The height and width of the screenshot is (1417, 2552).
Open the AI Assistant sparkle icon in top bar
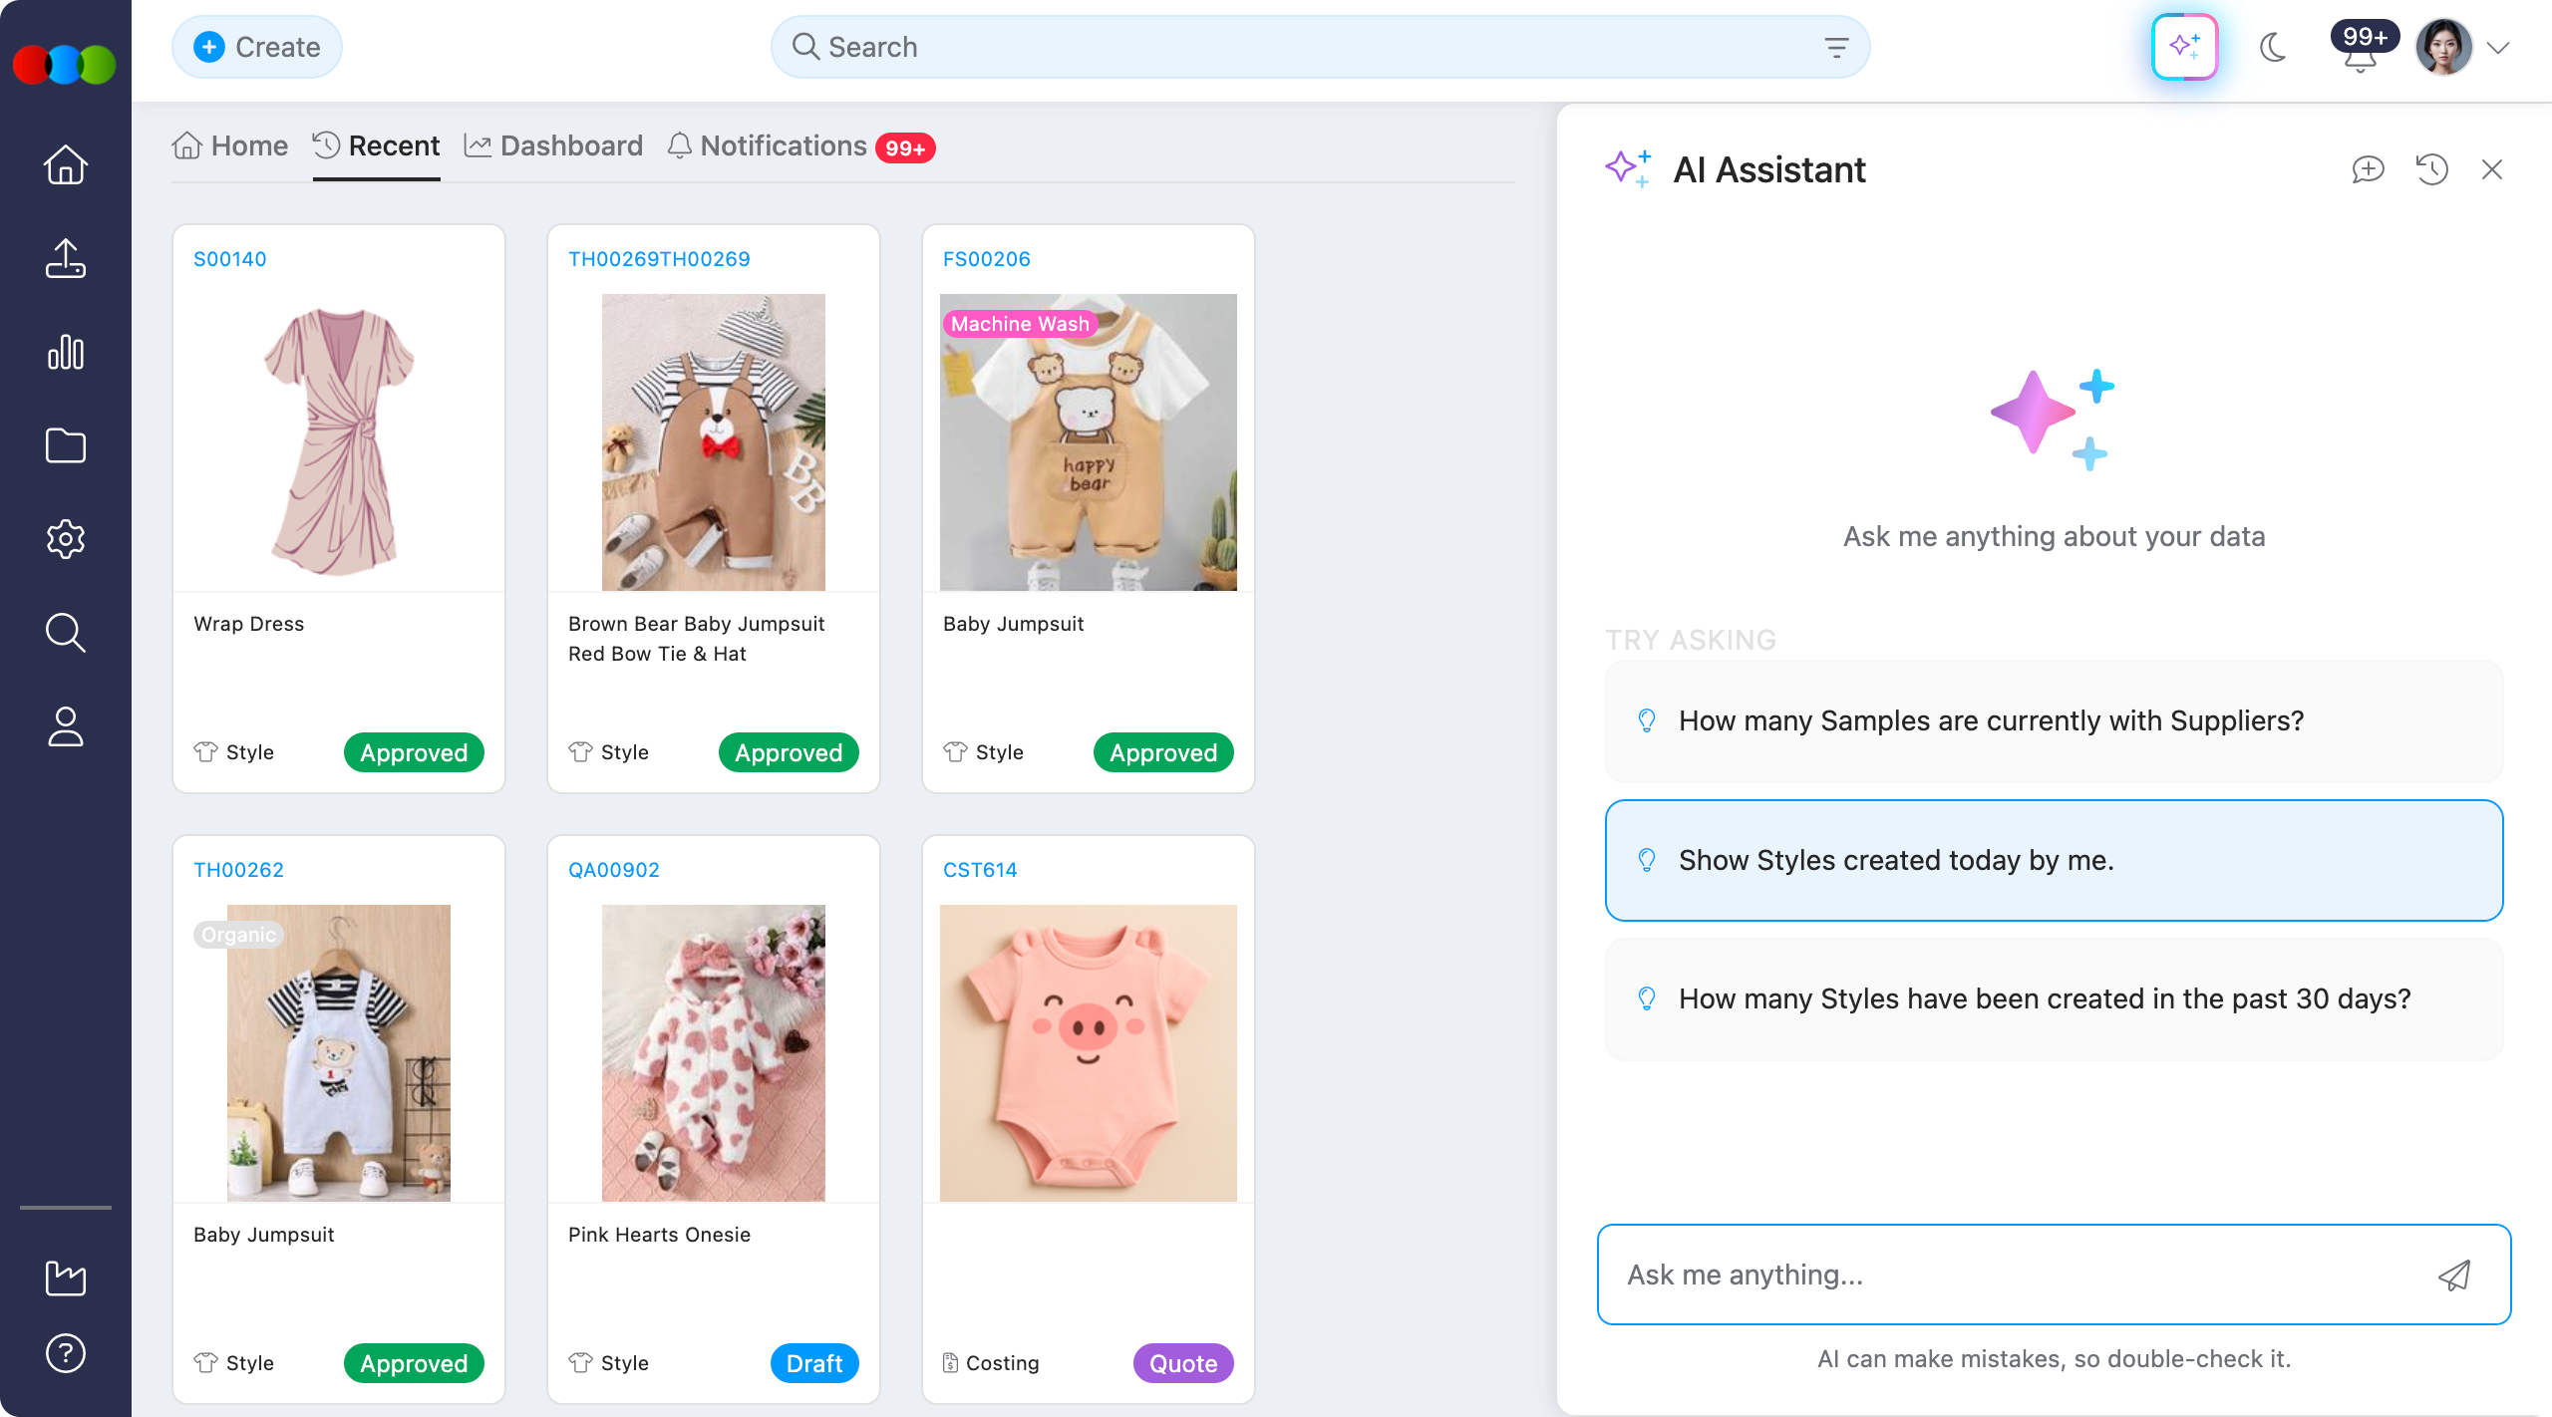coord(2184,46)
